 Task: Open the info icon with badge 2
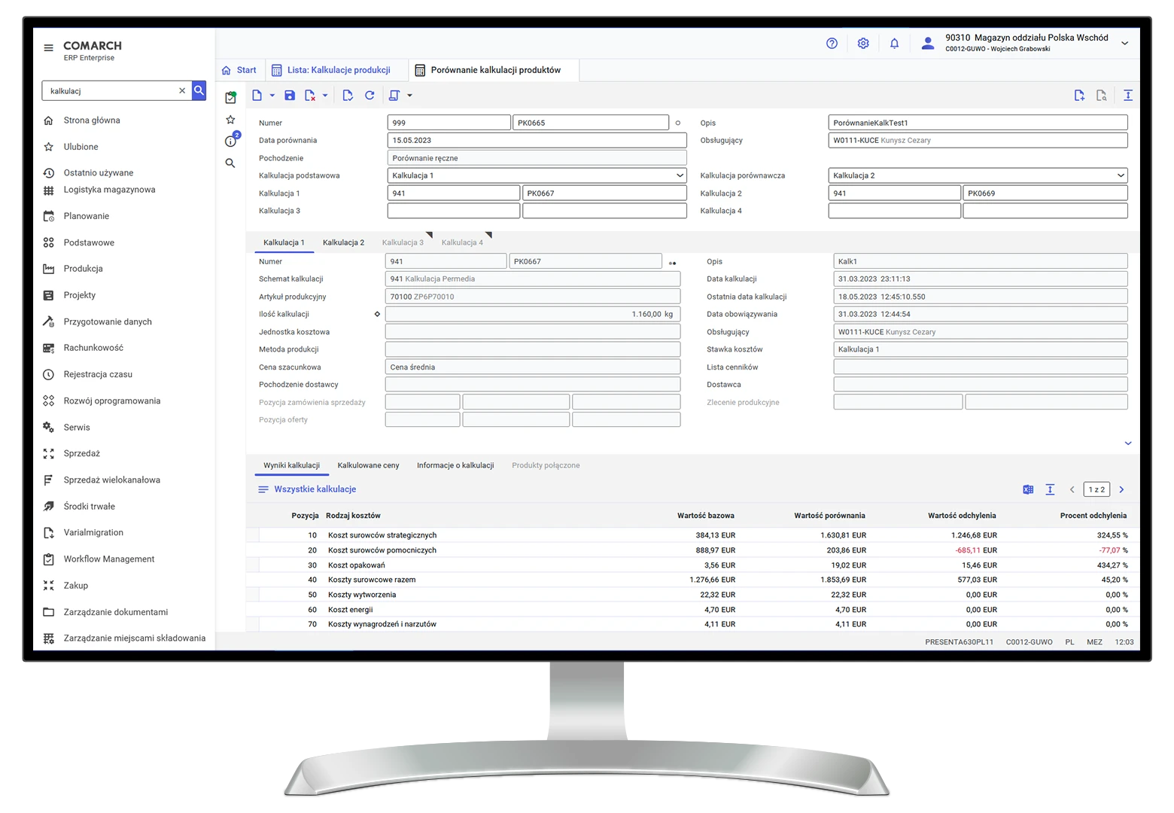point(231,141)
